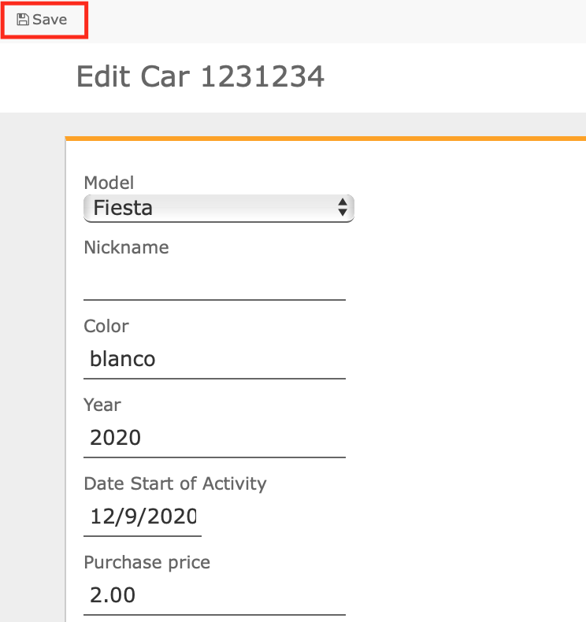Click the Purchase price label
Viewport: 586px width, 622px height.
tap(146, 562)
